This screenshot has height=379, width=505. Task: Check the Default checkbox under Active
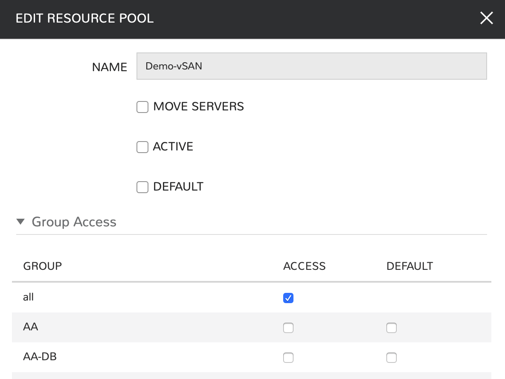coord(142,187)
